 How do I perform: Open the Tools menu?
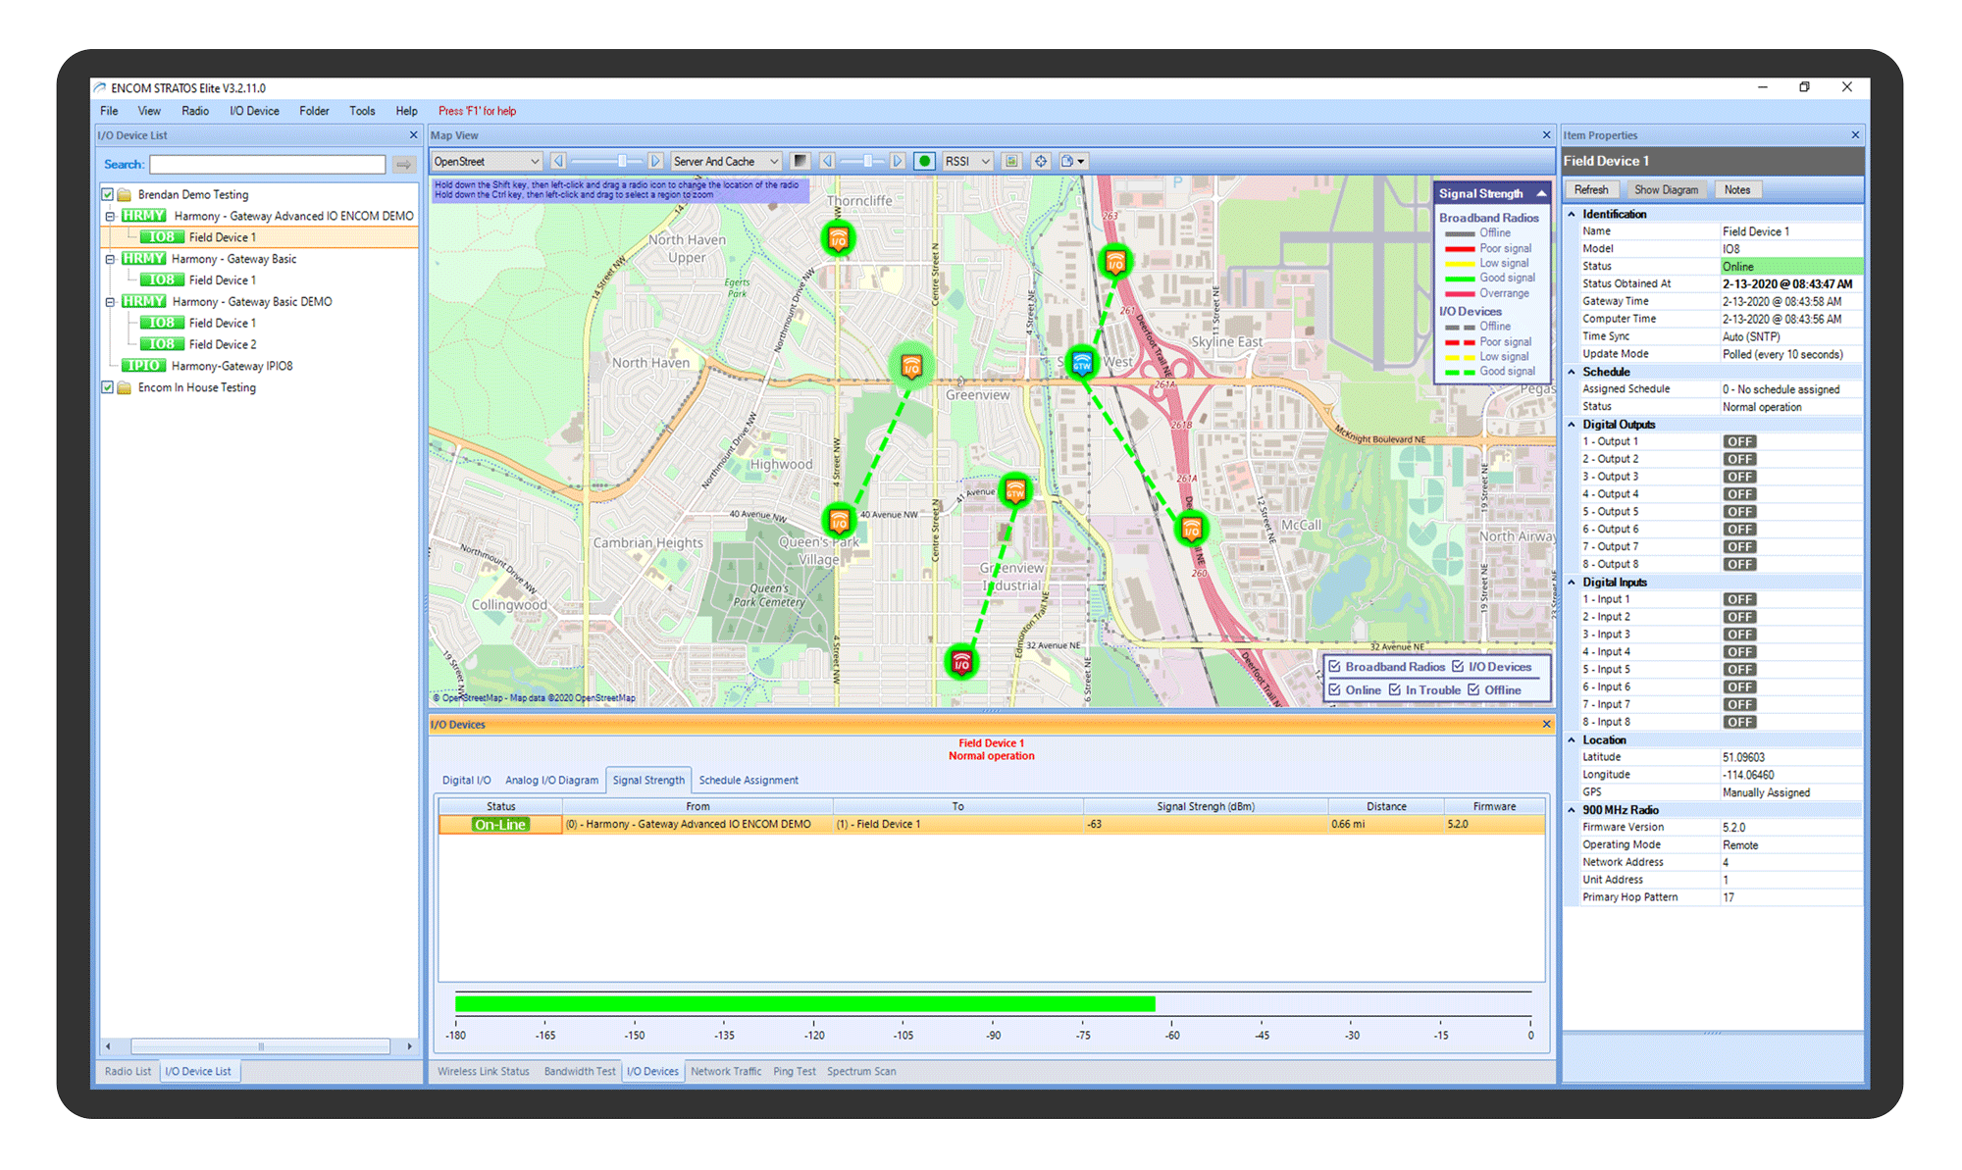pos(362,111)
